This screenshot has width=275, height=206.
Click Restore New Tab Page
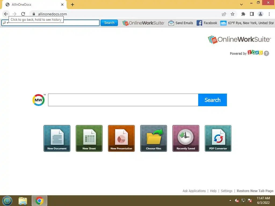pos(255,191)
